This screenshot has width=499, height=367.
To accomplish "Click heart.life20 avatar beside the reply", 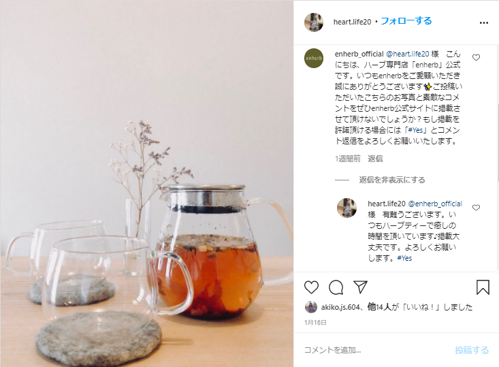I will (347, 208).
